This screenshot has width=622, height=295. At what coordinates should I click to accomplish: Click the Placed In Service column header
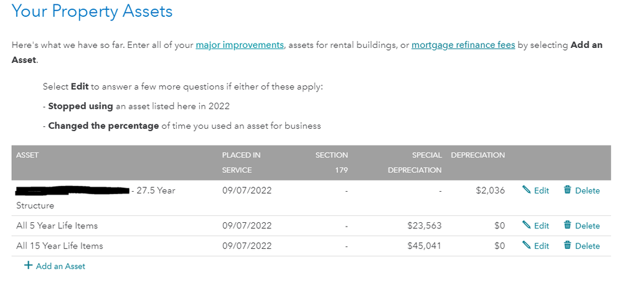(241, 162)
